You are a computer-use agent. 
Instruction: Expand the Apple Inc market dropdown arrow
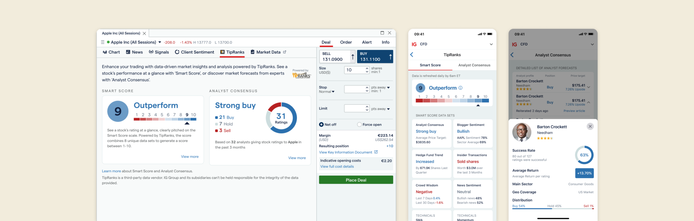160,42
